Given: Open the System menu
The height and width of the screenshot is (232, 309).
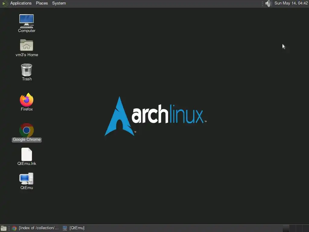Looking at the screenshot, I should tap(59, 3).
